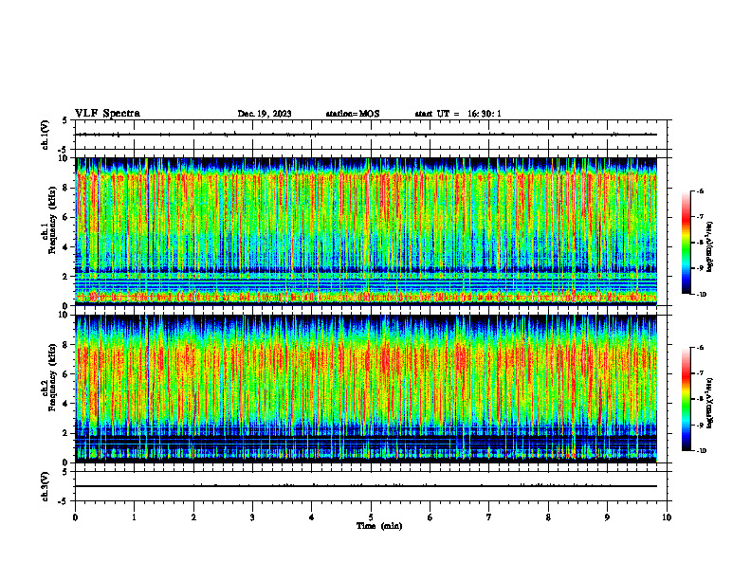Click the ch.1 frequency tick label "8"
751x580 pixels.
[65, 188]
